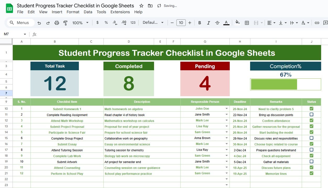Select column B header

[x=54, y=42]
